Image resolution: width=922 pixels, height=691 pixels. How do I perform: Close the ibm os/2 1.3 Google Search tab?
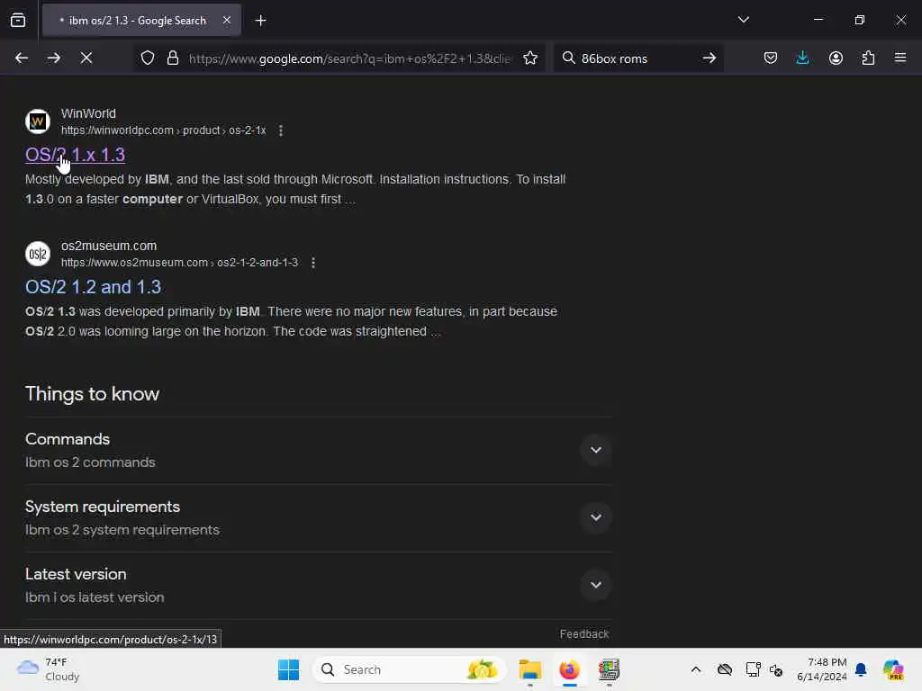click(x=227, y=21)
